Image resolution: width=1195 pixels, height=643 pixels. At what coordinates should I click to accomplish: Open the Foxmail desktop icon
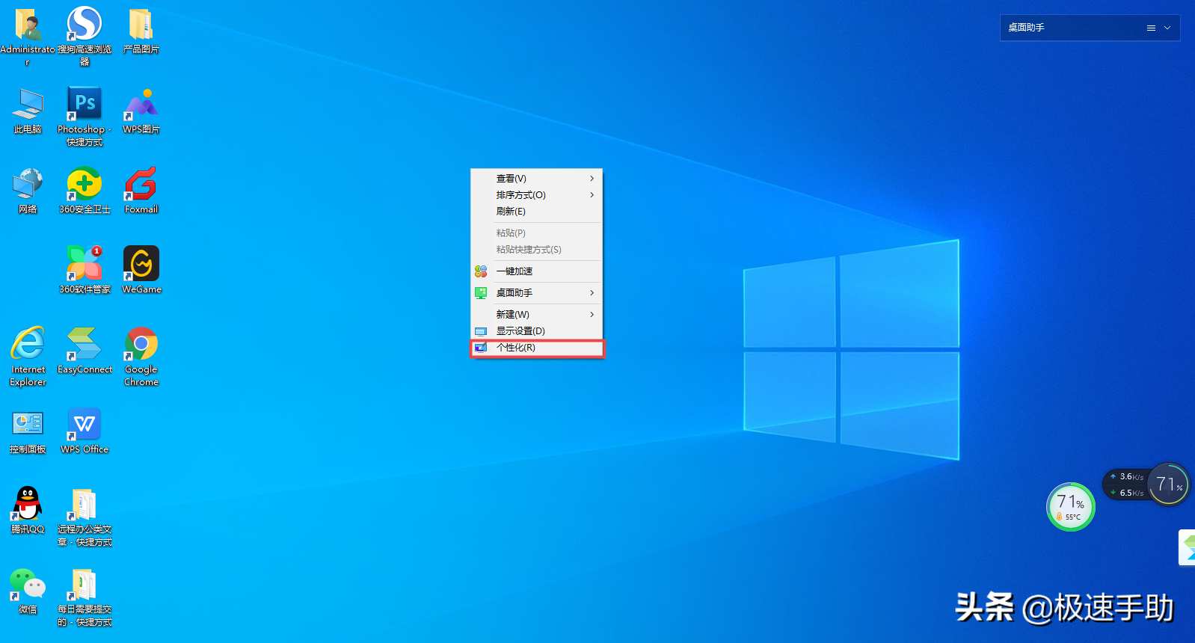point(141,184)
